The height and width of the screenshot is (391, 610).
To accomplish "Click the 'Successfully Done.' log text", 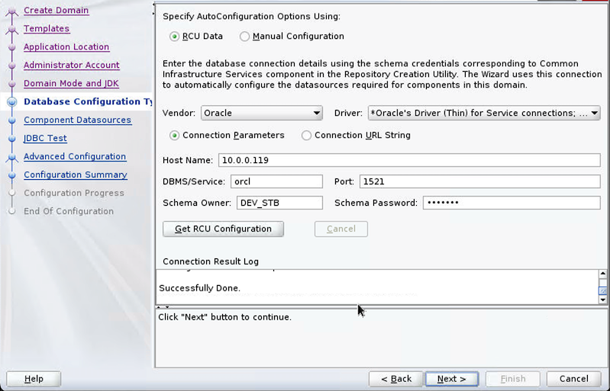I will coord(199,288).
